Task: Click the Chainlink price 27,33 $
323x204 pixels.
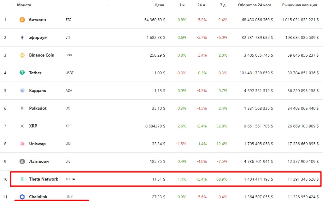Action: (x=159, y=197)
